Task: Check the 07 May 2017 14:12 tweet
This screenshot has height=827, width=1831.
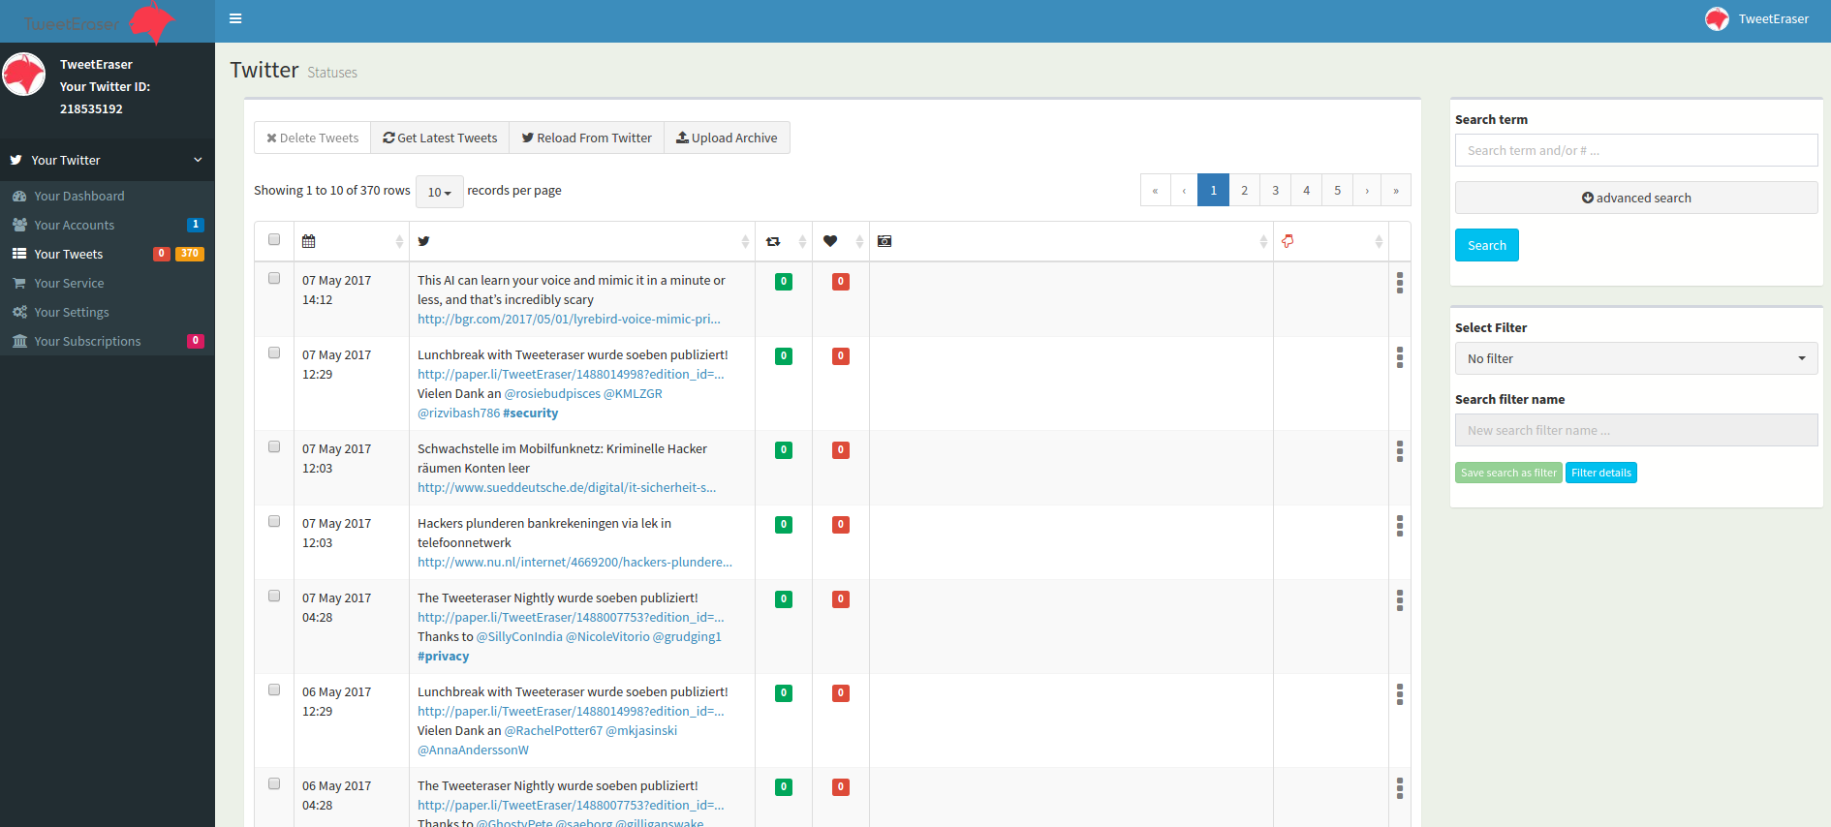Action: point(274,278)
